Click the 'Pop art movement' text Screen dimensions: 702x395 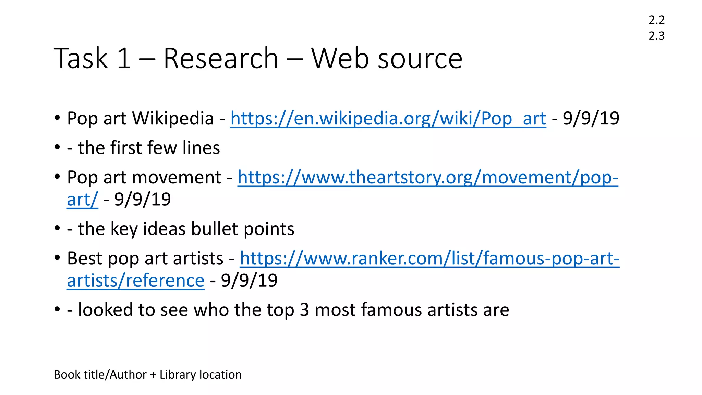[x=144, y=178]
